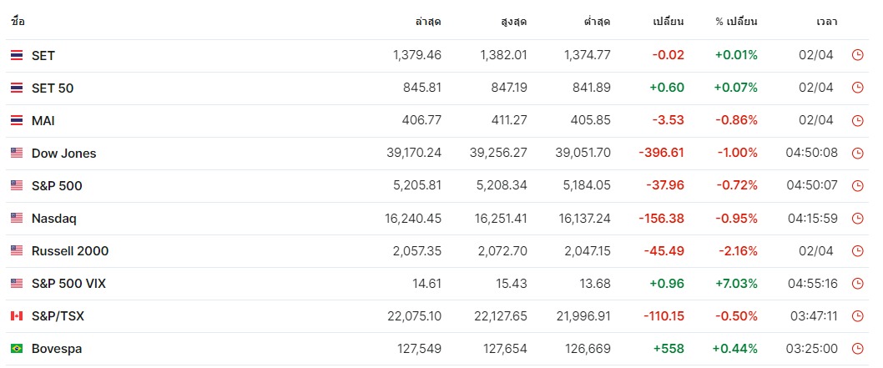Open the Nasdaq index link
The width and height of the screenshot is (883, 368).
(54, 219)
